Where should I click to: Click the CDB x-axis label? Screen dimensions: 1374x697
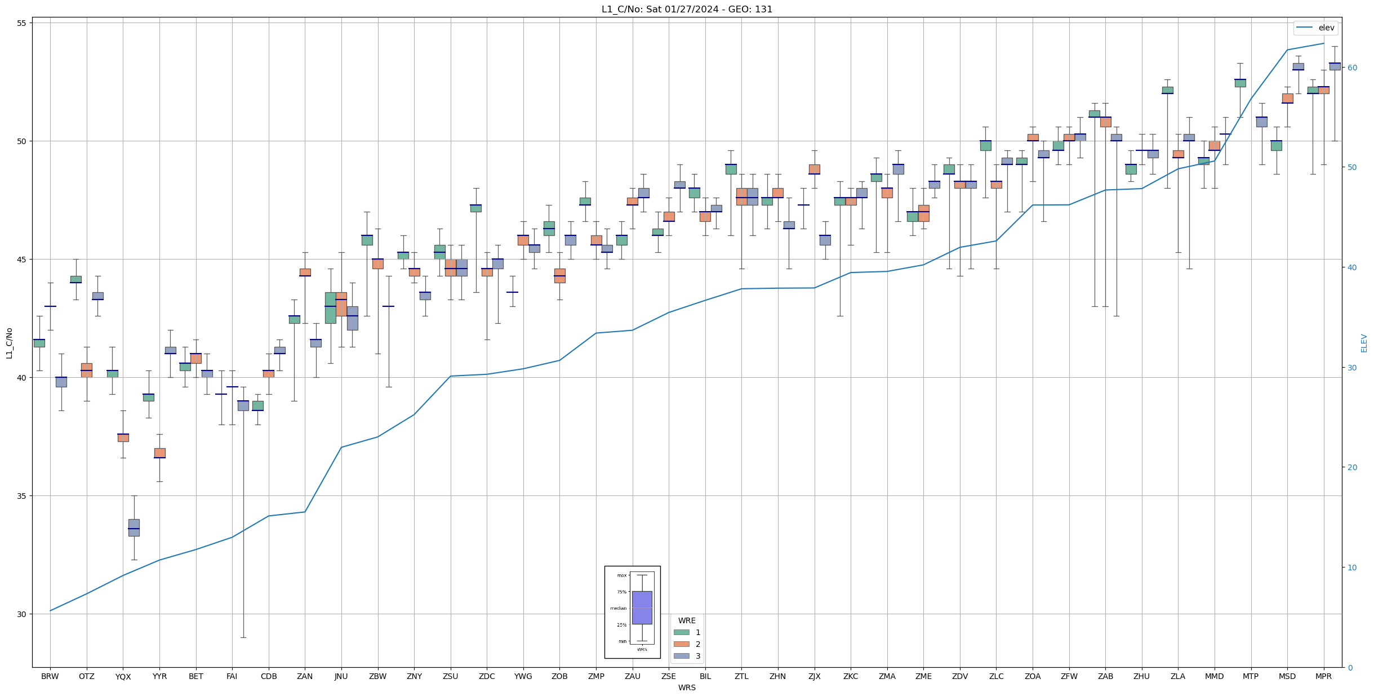(x=269, y=676)
